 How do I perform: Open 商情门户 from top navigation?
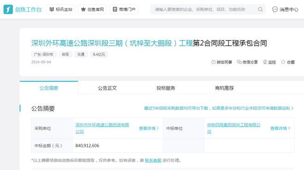point(124,9)
